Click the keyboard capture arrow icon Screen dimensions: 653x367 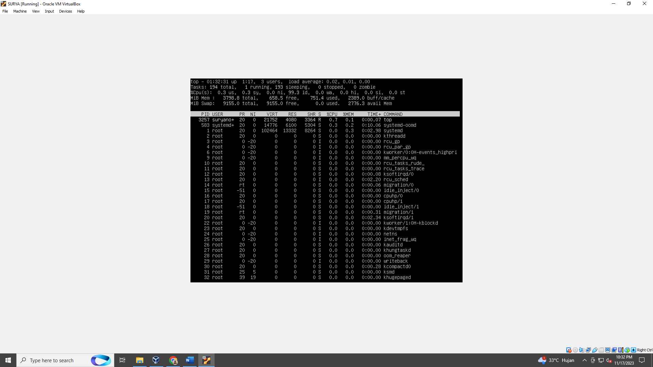633,350
